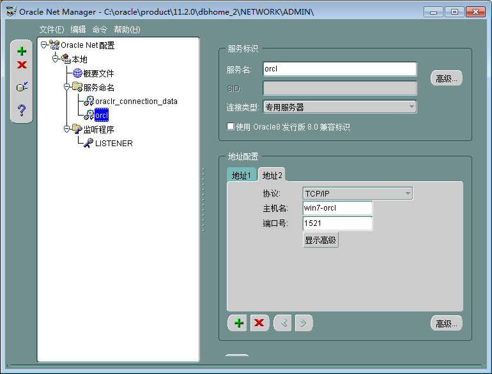Click the globe icon beside 概要文件

pos(77,73)
